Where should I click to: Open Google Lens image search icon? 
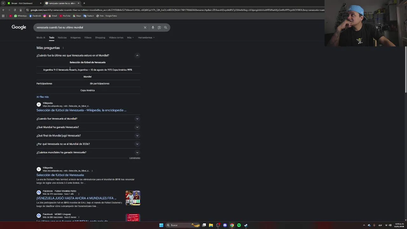(159, 27)
